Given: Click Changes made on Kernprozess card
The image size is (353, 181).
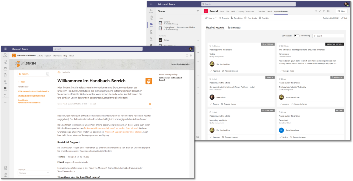Looking at the screenshot, I should (286, 71).
